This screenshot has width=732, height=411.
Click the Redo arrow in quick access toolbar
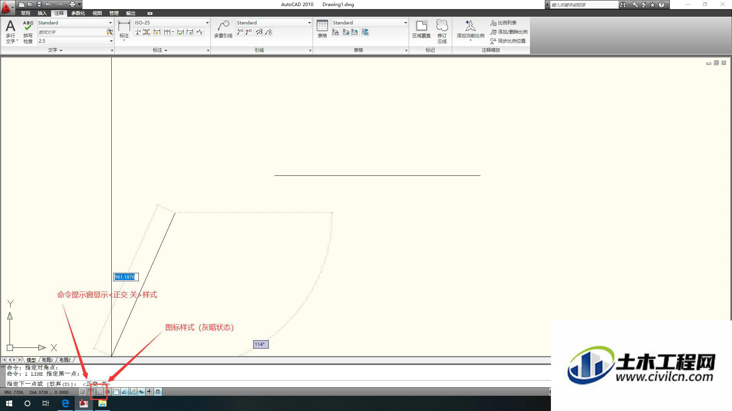tap(60, 5)
